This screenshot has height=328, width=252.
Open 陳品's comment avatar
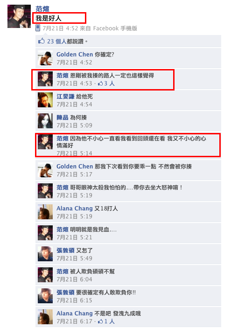tap(45, 121)
